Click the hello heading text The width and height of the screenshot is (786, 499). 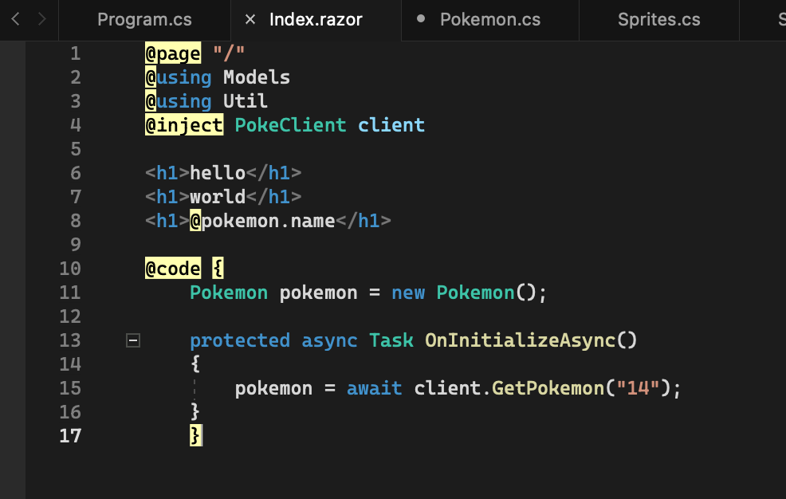218,173
